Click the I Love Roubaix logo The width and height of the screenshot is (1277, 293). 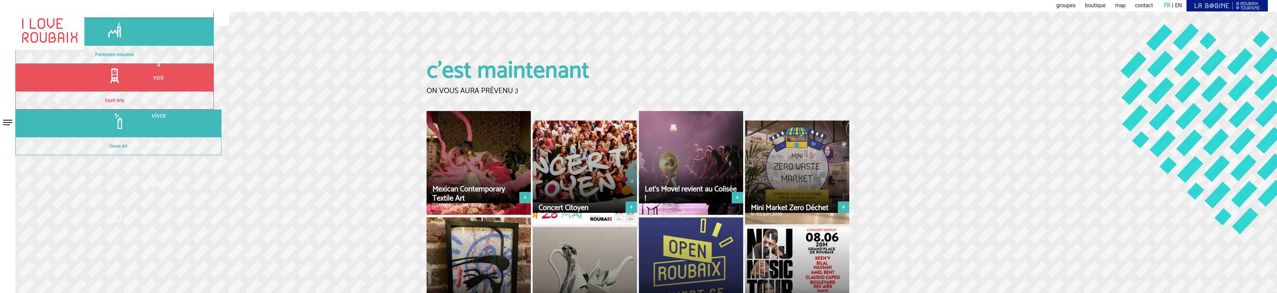50,31
